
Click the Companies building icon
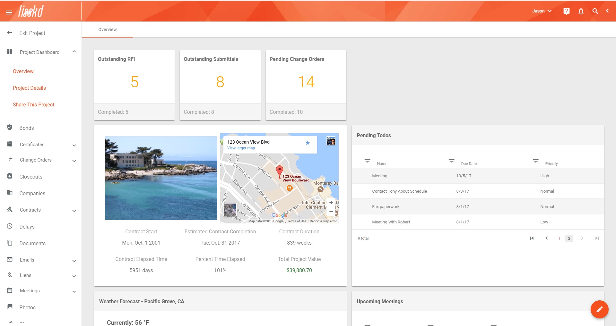tap(10, 193)
